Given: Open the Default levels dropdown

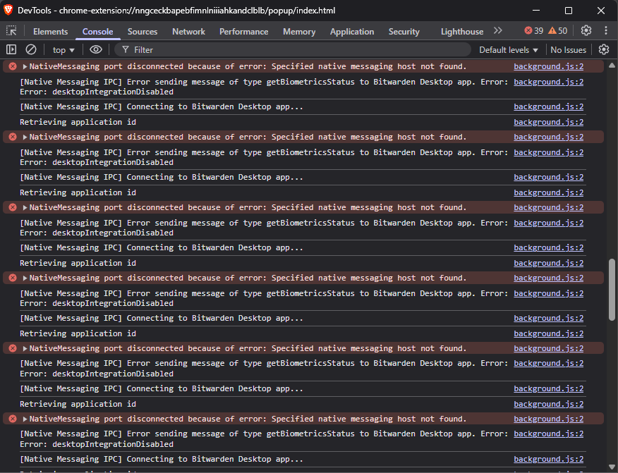Looking at the screenshot, I should point(509,50).
